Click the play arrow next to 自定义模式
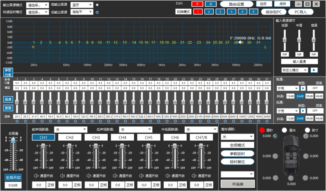This screenshot has width=326, height=191. click(314, 70)
